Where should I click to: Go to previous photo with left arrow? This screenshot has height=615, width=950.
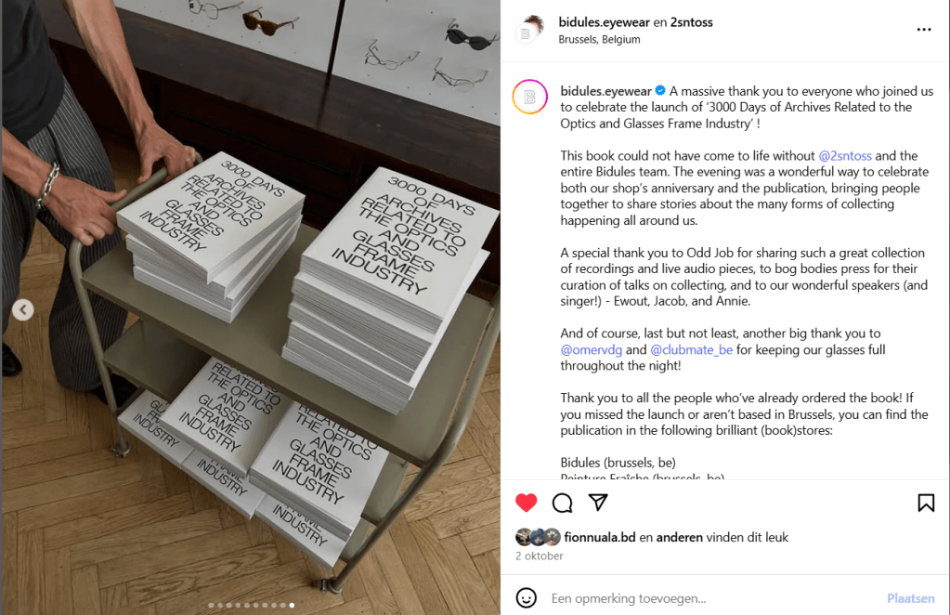23,310
